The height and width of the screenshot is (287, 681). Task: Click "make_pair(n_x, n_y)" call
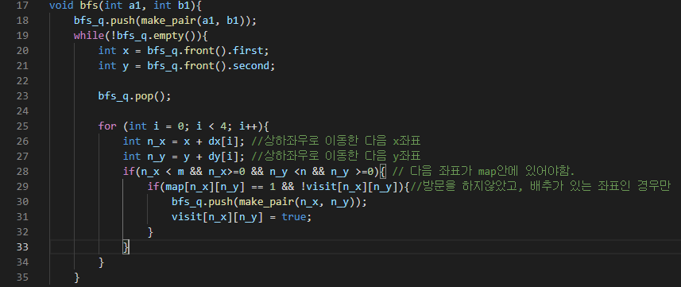point(300,201)
